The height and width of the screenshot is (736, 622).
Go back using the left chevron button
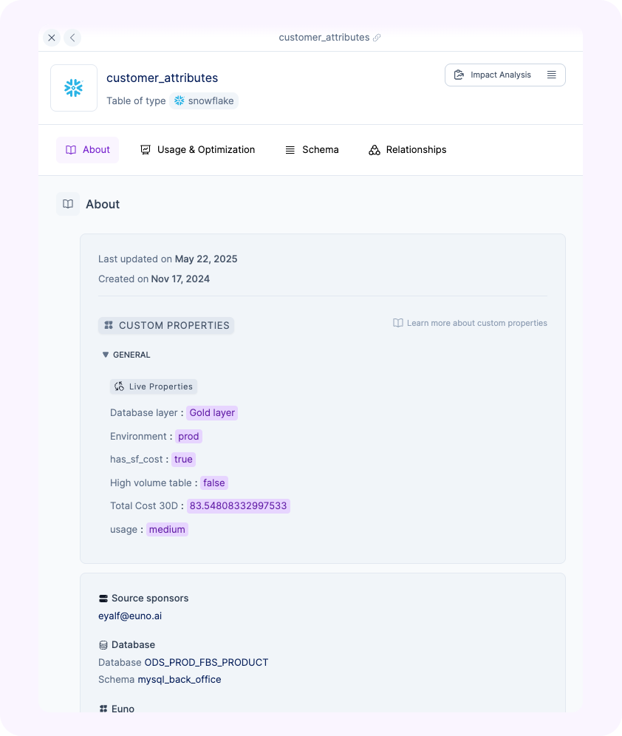coord(72,38)
